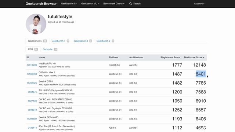235x132 pixels.
Task: Click the GPD Win Max 2 name
Action: (47, 73)
